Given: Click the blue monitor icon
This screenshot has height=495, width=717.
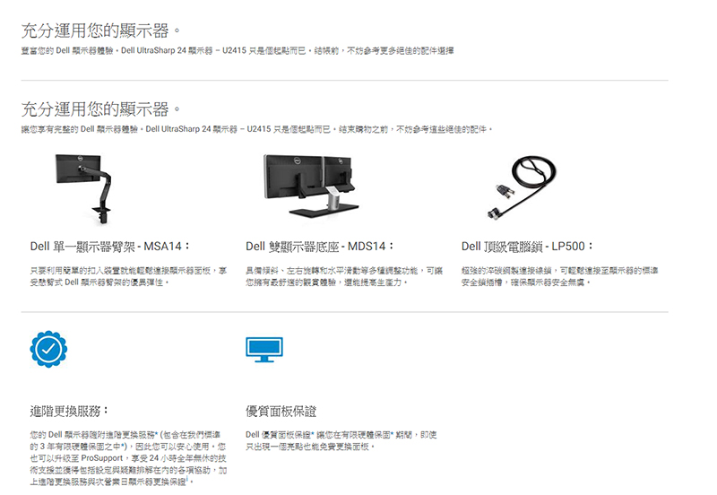Looking at the screenshot, I should [264, 350].
